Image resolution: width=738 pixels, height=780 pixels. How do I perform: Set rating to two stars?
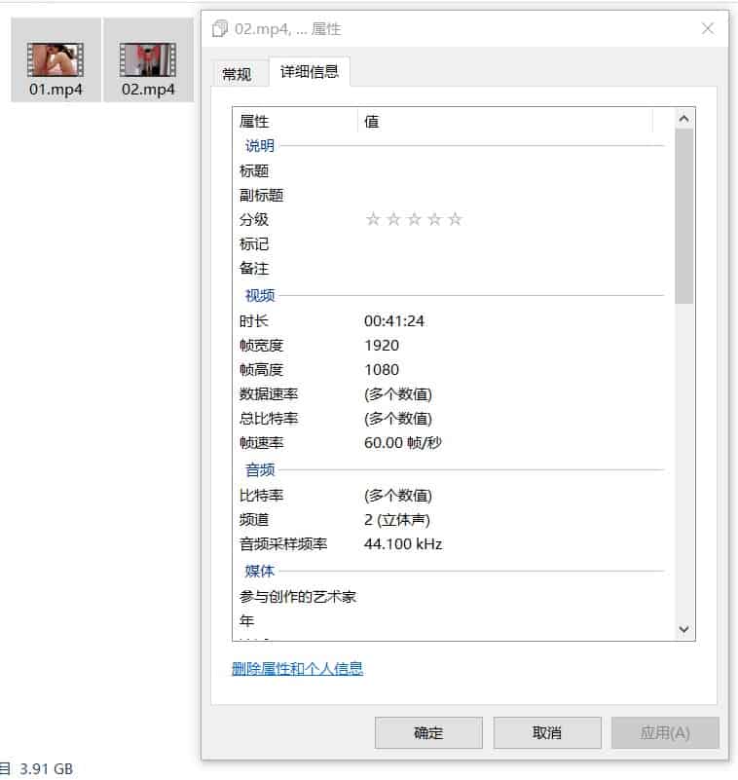pos(393,220)
